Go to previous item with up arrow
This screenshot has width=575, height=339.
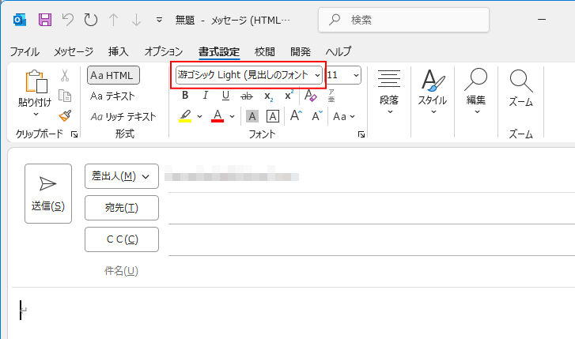click(113, 20)
